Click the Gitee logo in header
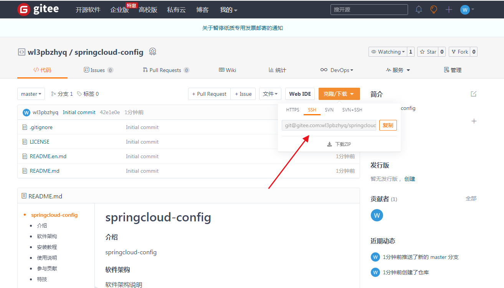 click(x=38, y=10)
